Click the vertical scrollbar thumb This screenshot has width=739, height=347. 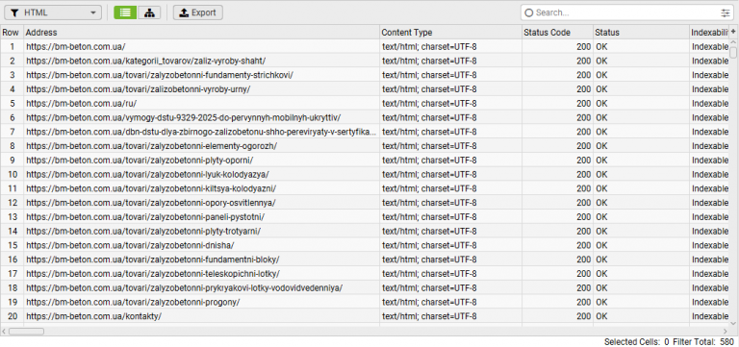click(733, 52)
